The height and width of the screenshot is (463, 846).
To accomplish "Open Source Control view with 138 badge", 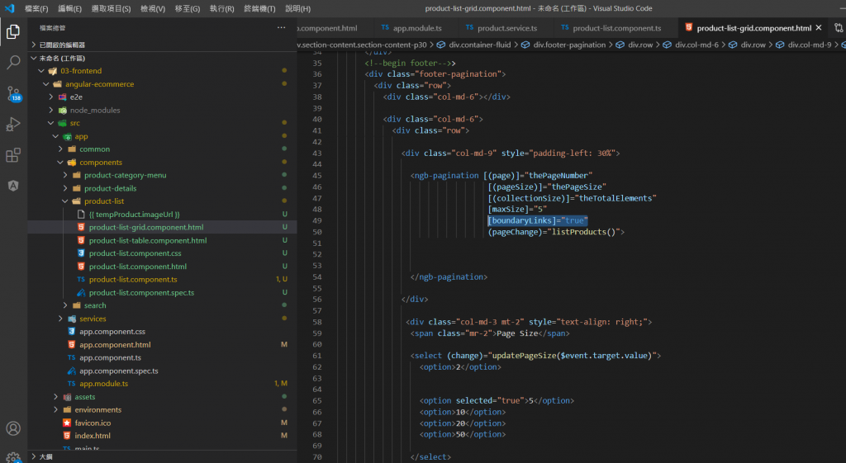I will [13, 93].
